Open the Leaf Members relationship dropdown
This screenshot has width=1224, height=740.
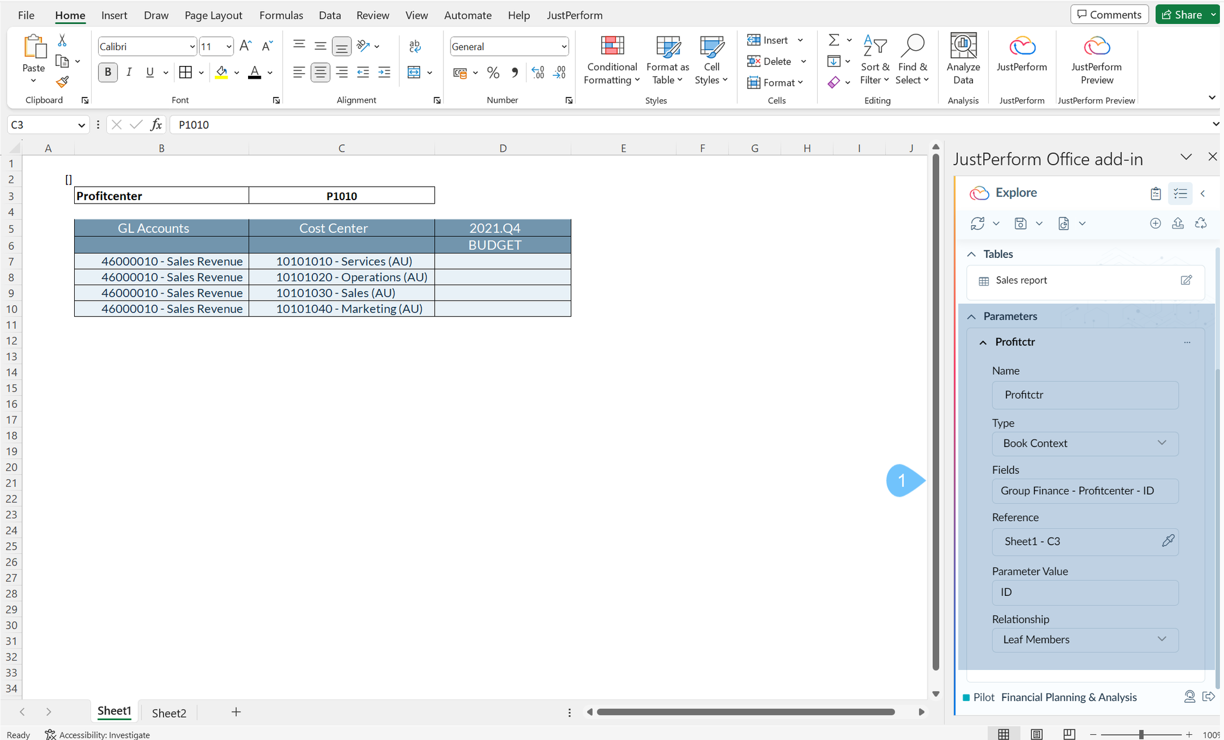click(x=1161, y=640)
